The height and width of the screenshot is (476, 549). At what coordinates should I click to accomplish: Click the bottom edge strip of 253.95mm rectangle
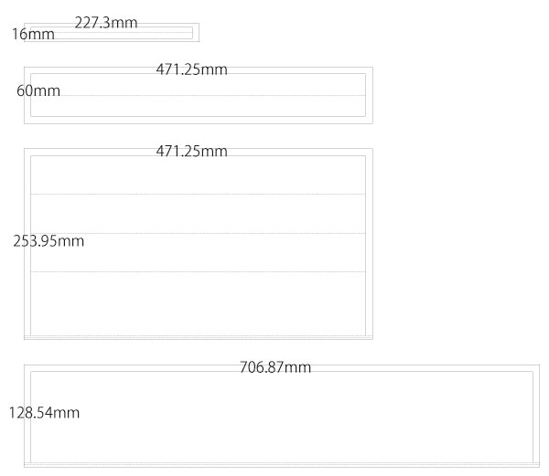pyautogui.click(x=199, y=337)
